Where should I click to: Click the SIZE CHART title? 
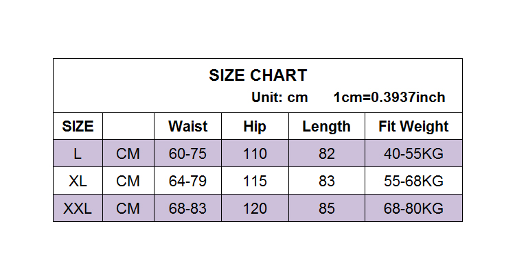(257, 75)
